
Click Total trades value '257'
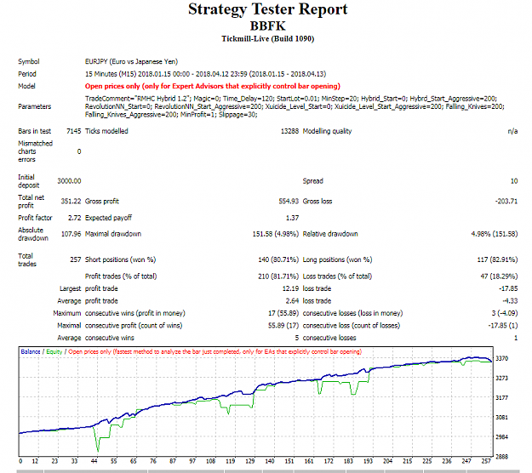click(75, 259)
